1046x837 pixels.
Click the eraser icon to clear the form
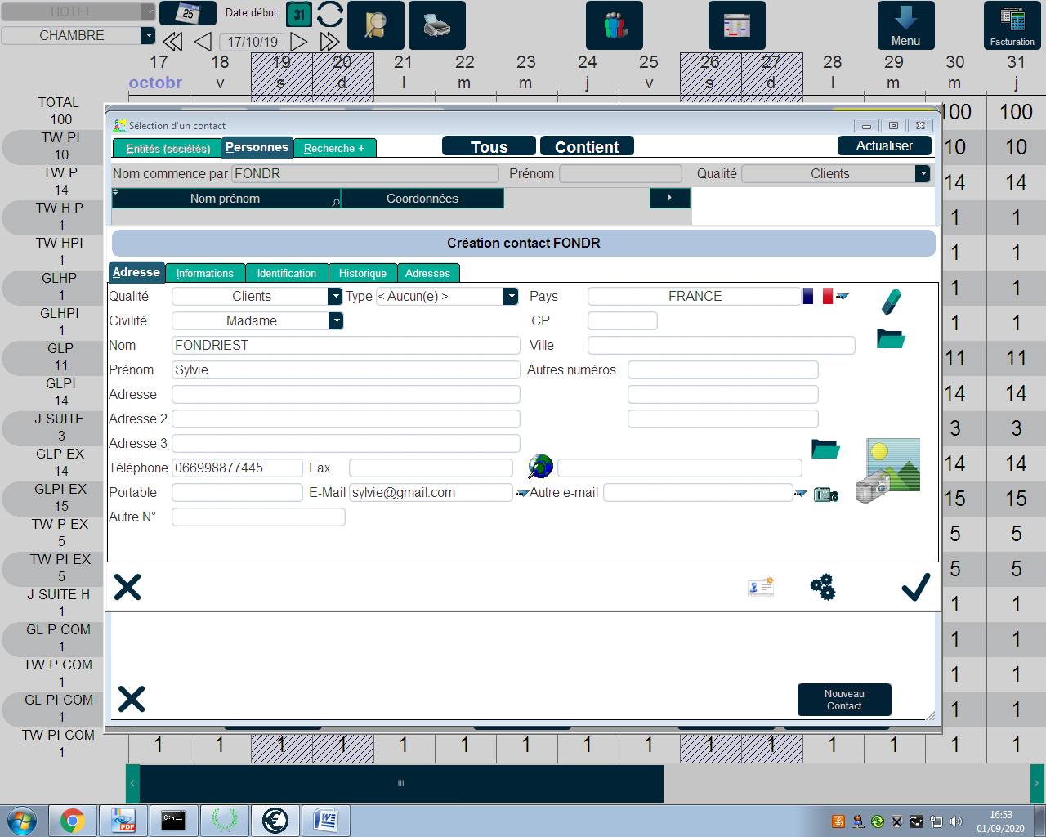coord(891,301)
